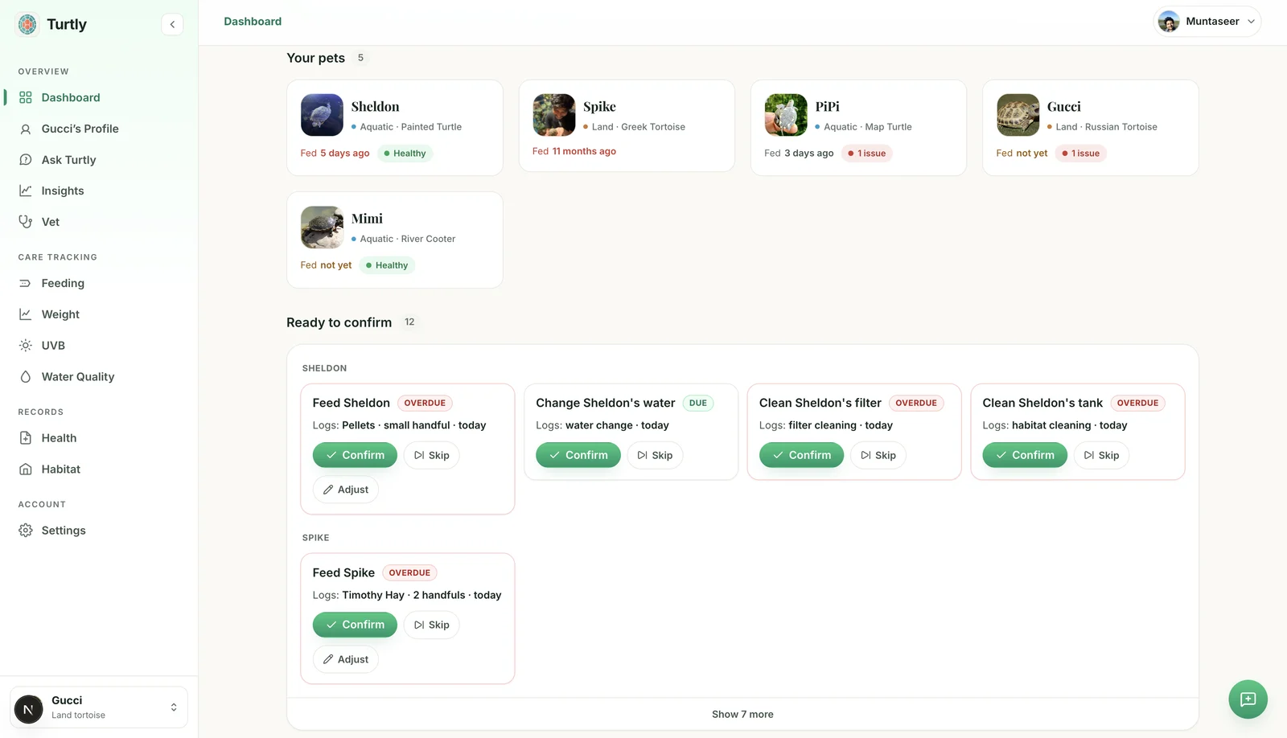Click the Settings gear icon
This screenshot has height=738, width=1287.
click(x=26, y=531)
